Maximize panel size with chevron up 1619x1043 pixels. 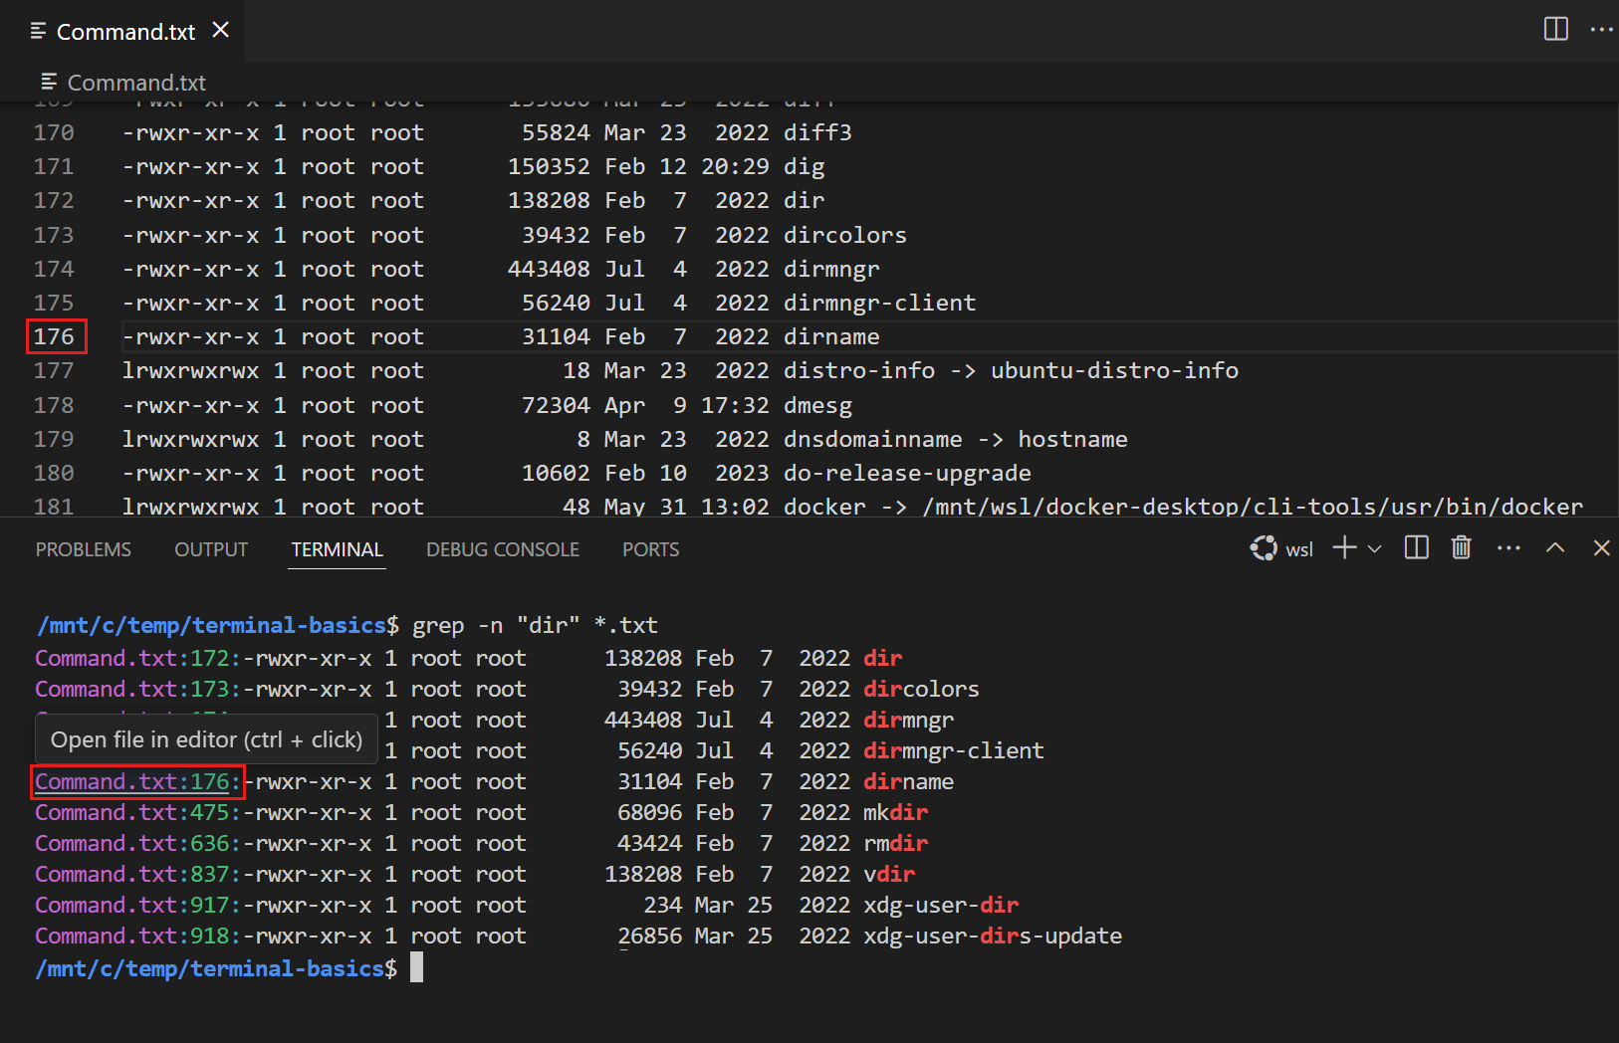[1555, 547]
